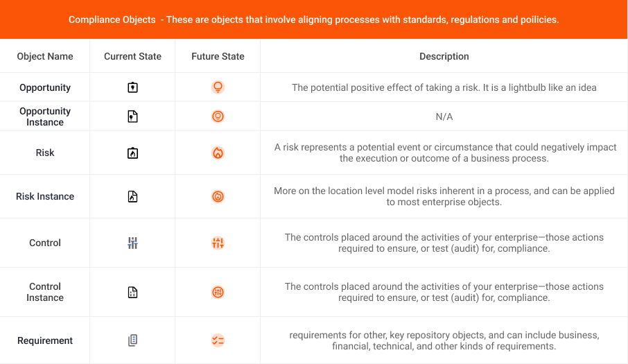Click the Control future state orange icon
628x364 pixels.
tap(218, 243)
